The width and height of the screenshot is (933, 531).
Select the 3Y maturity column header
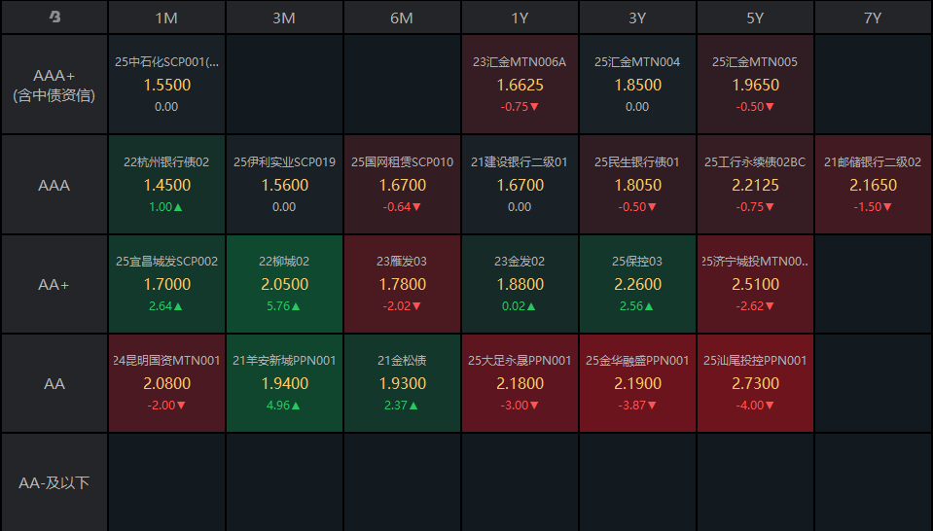click(x=637, y=18)
